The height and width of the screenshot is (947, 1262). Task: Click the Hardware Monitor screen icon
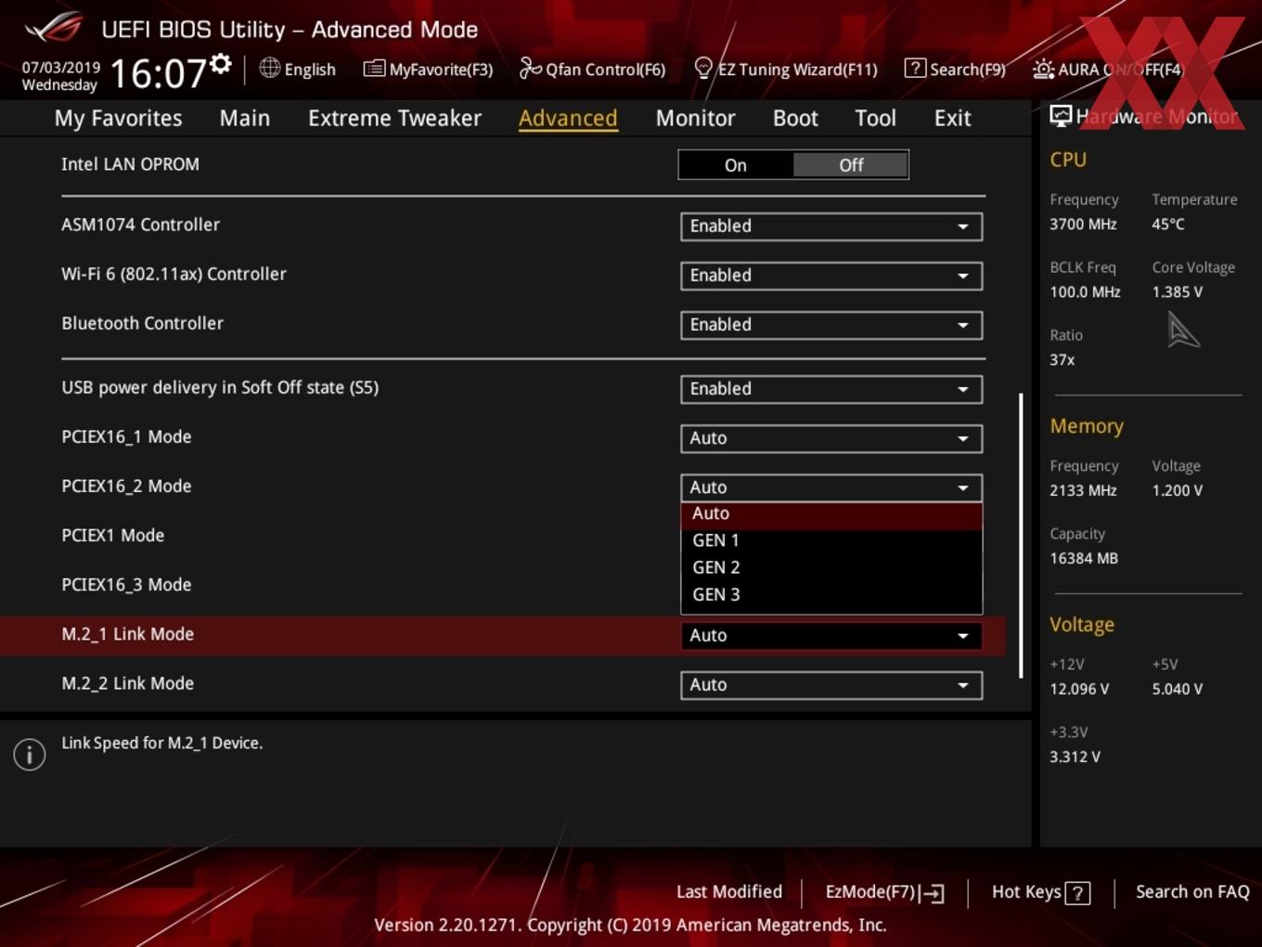(1061, 116)
